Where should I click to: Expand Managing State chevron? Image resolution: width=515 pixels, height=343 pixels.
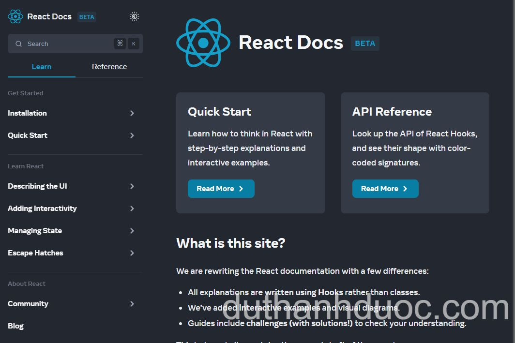[132, 231]
